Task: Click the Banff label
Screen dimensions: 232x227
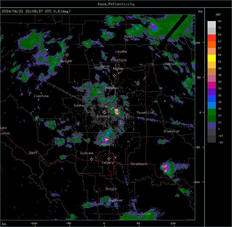Action: click(x=33, y=153)
